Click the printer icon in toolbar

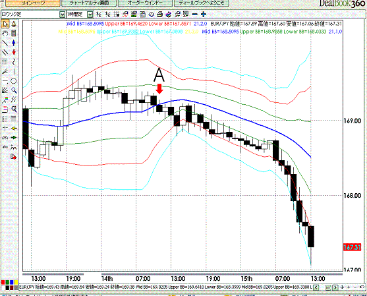(x=160, y=15)
